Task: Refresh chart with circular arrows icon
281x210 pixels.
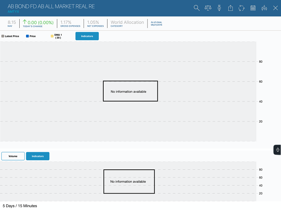Action: pos(242,8)
